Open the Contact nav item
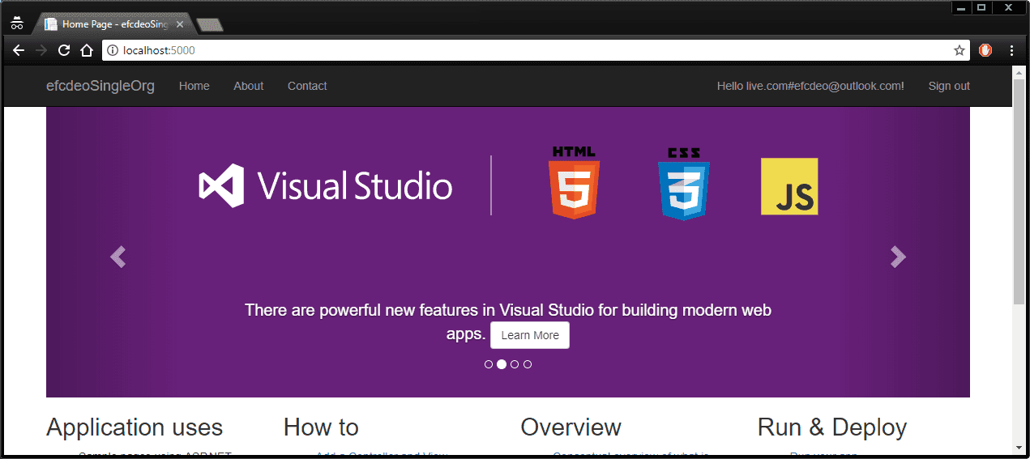The height and width of the screenshot is (459, 1030). pos(307,86)
